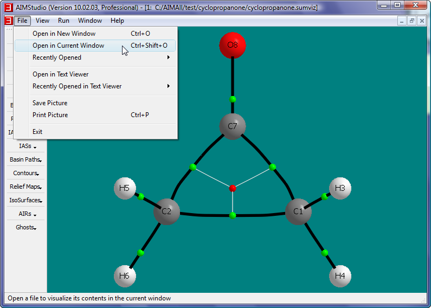Select the C7 carbon atom
Image resolution: width=431 pixels, height=308 pixels.
233,126
